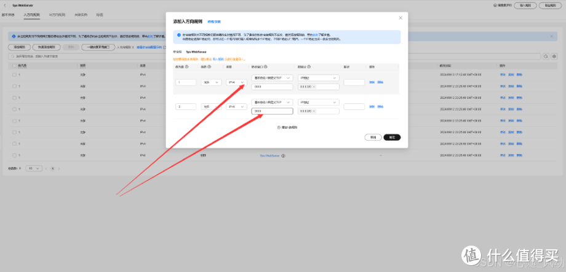Click 添加规则 button on background page
The height and width of the screenshot is (272, 566).
[x=19, y=47]
